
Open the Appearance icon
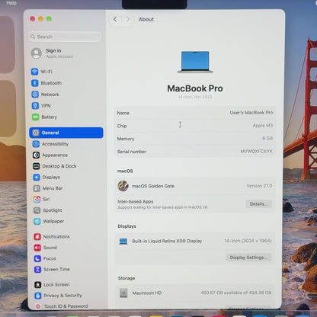[x=36, y=155]
